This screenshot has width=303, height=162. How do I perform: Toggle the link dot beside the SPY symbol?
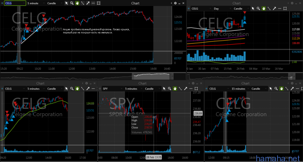point(100,89)
